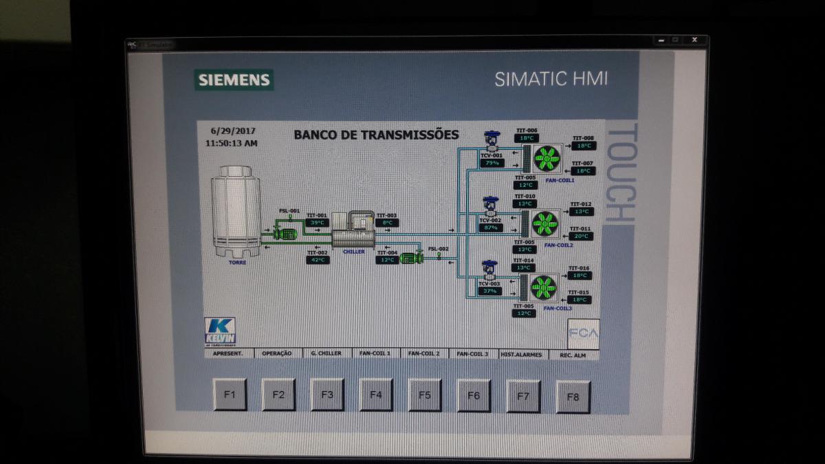Click the cooling tower (TORRE) graphic

(236, 210)
